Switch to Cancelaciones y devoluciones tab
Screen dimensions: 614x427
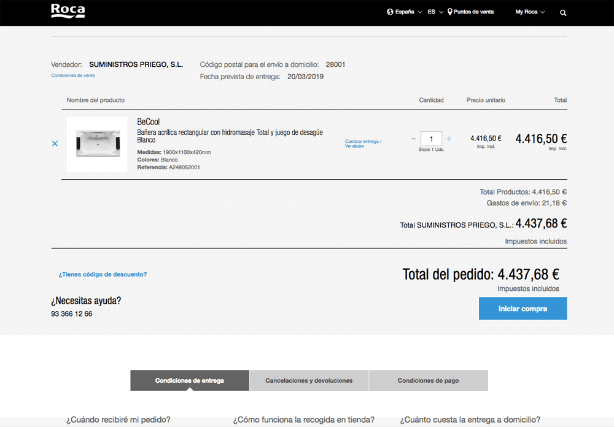coord(309,380)
